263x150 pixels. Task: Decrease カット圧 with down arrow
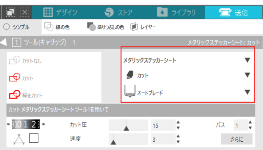coord(178,128)
